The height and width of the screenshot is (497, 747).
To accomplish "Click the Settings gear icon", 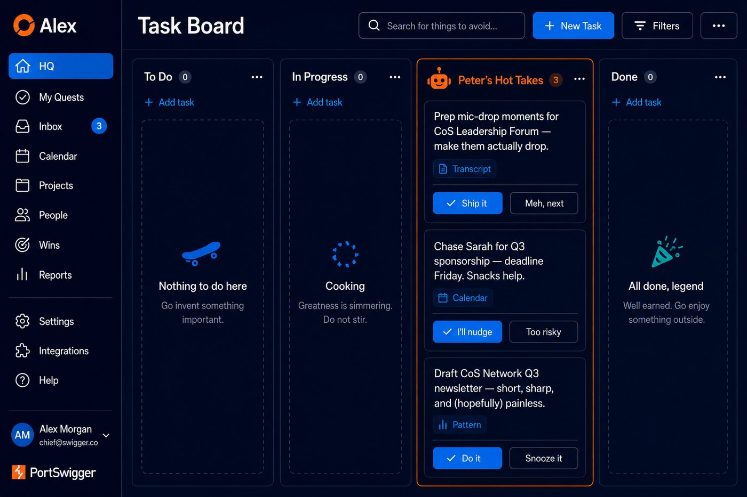I will (22, 321).
